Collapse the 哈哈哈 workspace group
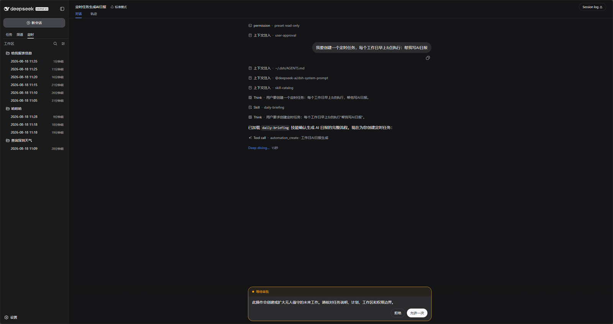613x324 pixels. 34,109
